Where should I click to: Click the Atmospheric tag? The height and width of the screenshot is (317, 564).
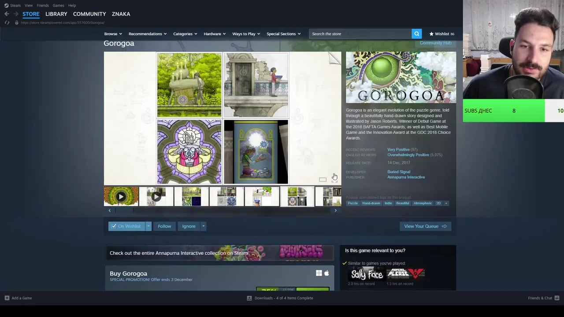(x=423, y=203)
